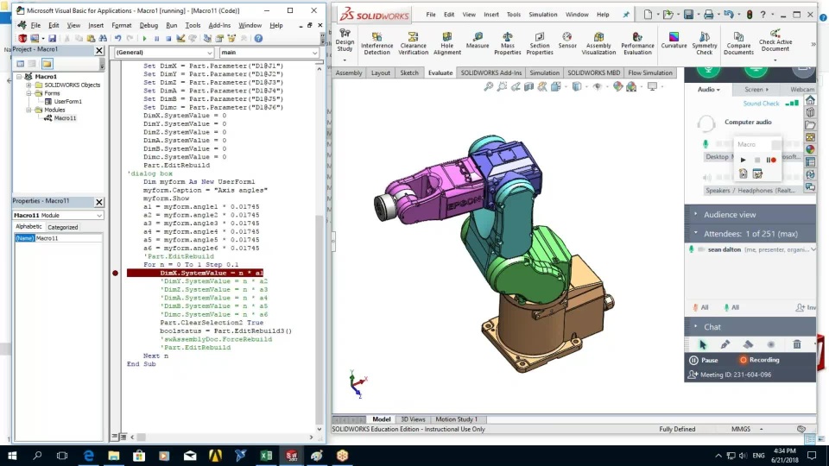Open VBA Help question mark icon
This screenshot has width=829, height=466.
coord(258,39)
